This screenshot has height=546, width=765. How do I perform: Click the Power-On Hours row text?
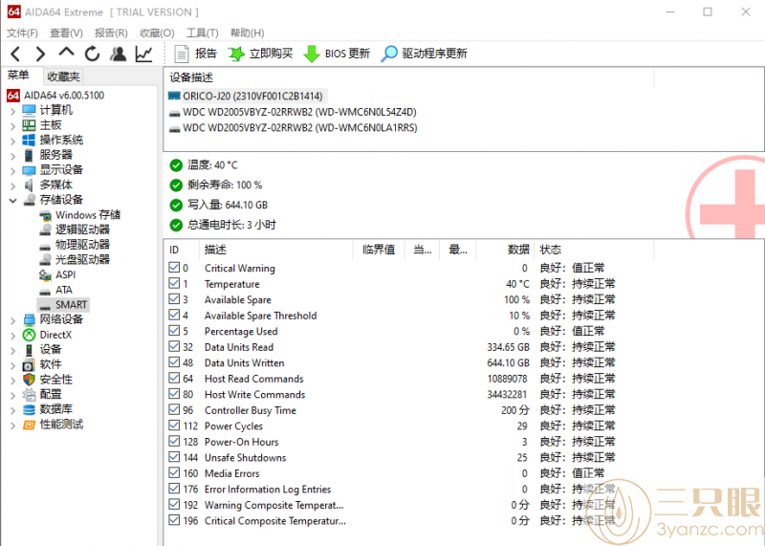pyautogui.click(x=242, y=442)
